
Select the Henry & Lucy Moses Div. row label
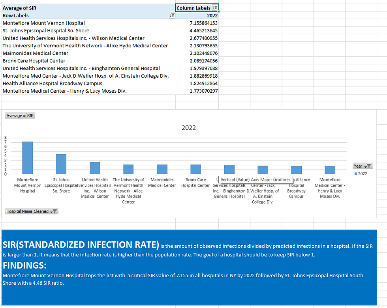coord(88,91)
